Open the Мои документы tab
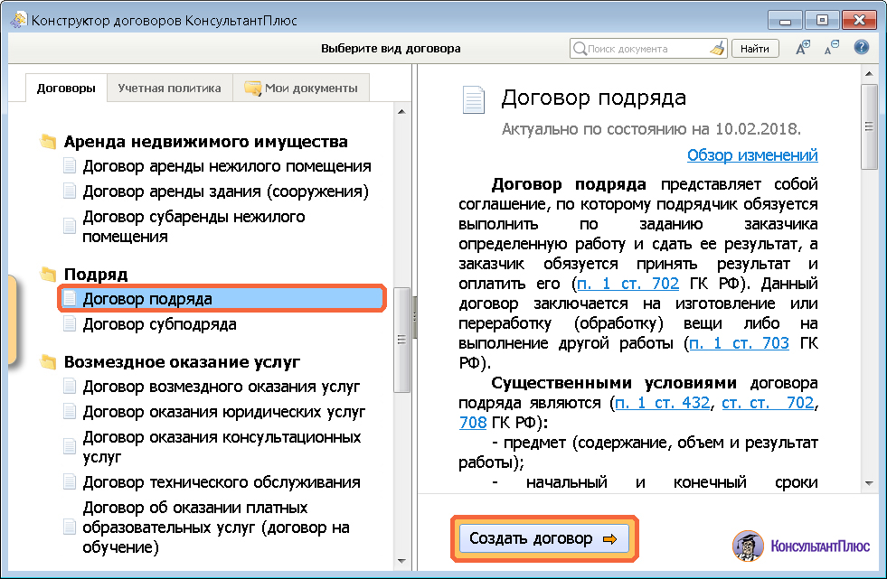Image resolution: width=887 pixels, height=579 pixels. pos(301,89)
